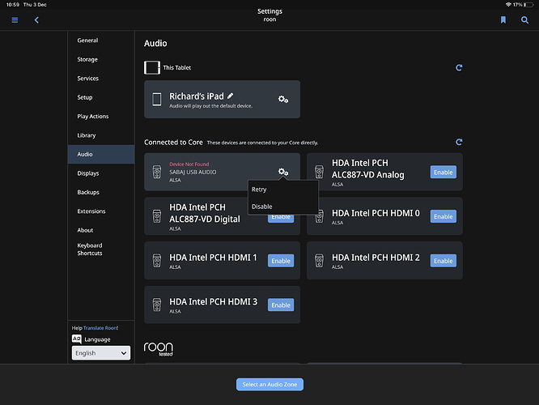Open the About section
Viewport: 539px width, 405px height.
click(101, 230)
